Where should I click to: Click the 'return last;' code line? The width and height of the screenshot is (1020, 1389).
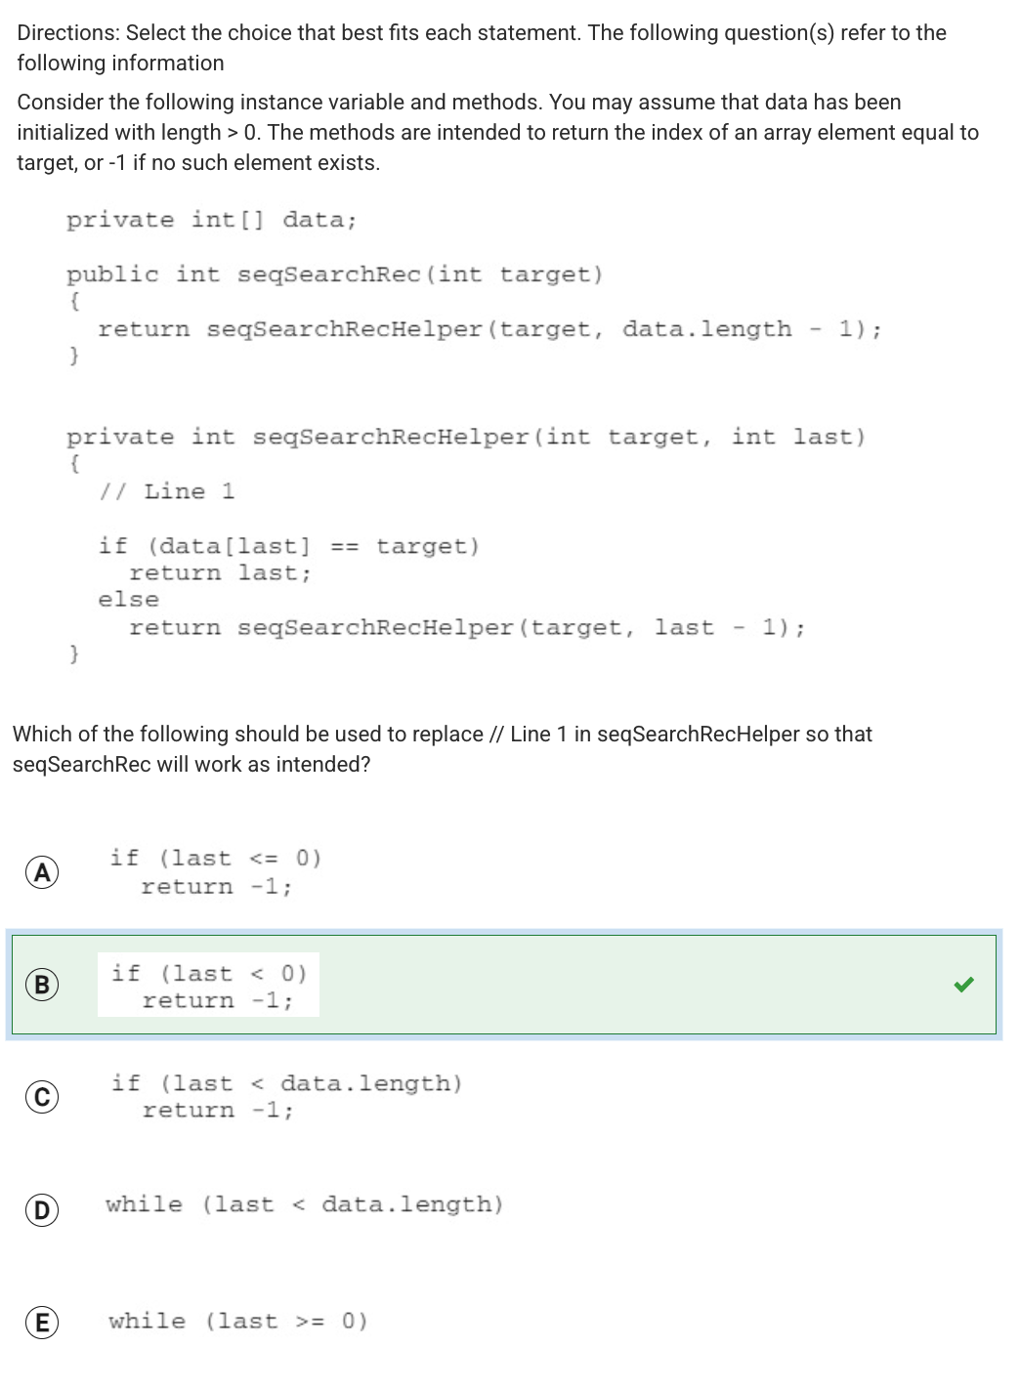(x=221, y=573)
